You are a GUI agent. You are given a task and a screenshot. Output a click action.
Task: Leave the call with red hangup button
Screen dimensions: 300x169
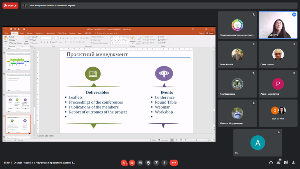(x=174, y=163)
